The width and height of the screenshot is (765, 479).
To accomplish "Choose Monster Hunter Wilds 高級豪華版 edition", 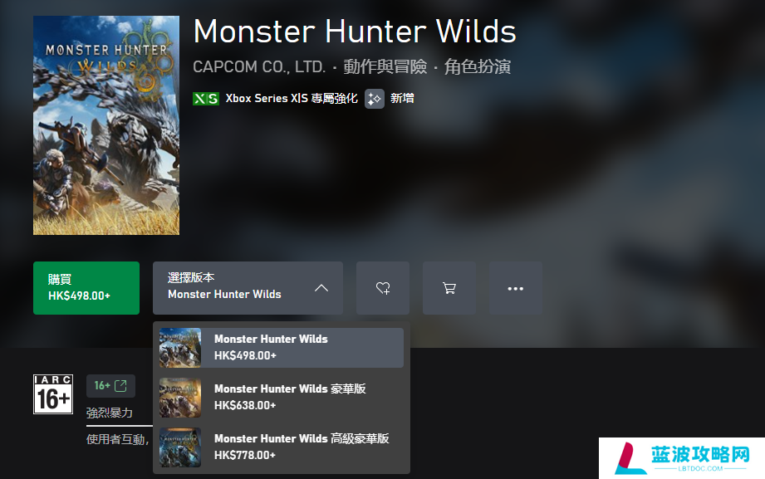I will [282, 447].
